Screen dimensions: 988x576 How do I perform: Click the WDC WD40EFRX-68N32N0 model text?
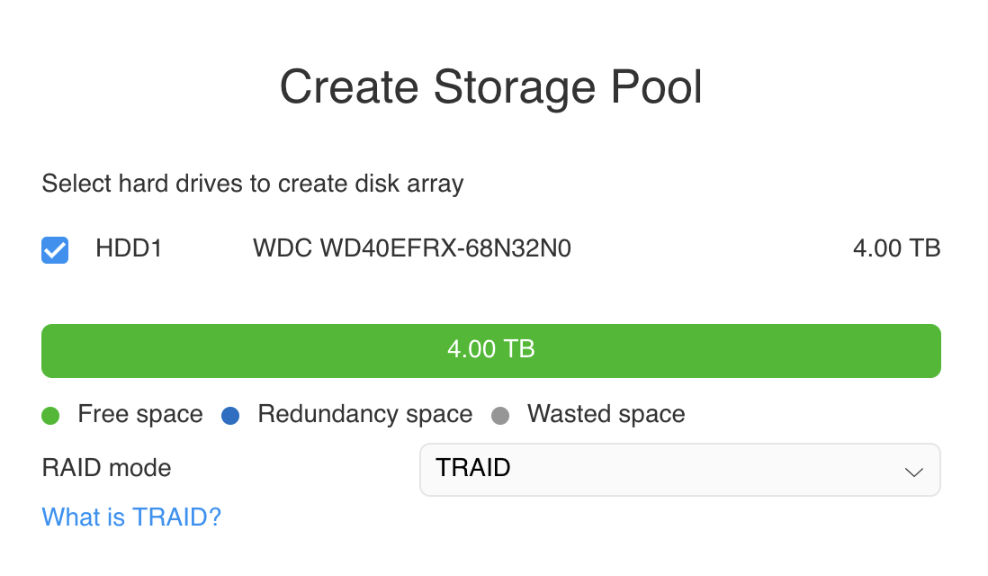[x=411, y=248]
